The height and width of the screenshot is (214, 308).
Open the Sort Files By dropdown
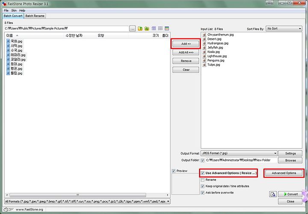(x=284, y=29)
